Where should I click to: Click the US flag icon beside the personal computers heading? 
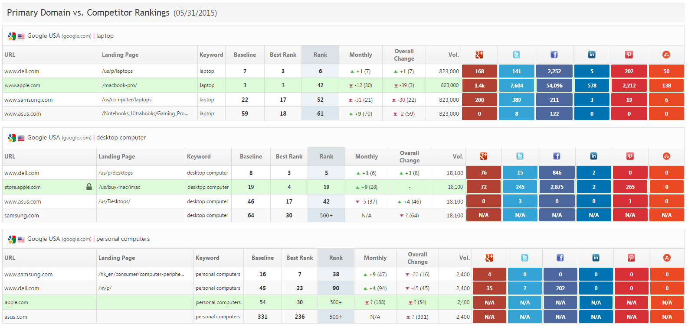21,240
